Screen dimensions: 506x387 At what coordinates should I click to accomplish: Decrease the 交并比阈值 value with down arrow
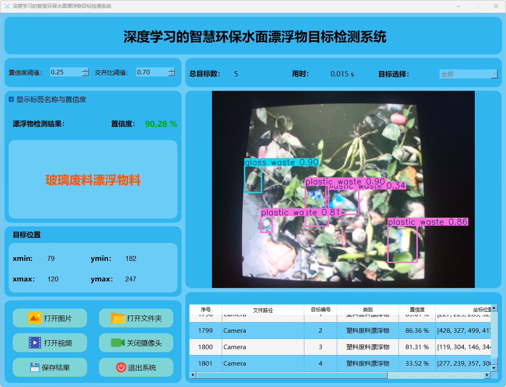(x=171, y=74)
